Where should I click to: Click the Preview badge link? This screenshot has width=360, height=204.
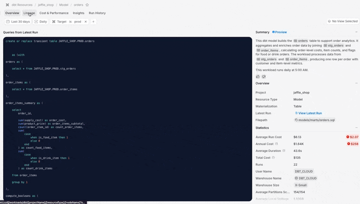click(x=279, y=32)
